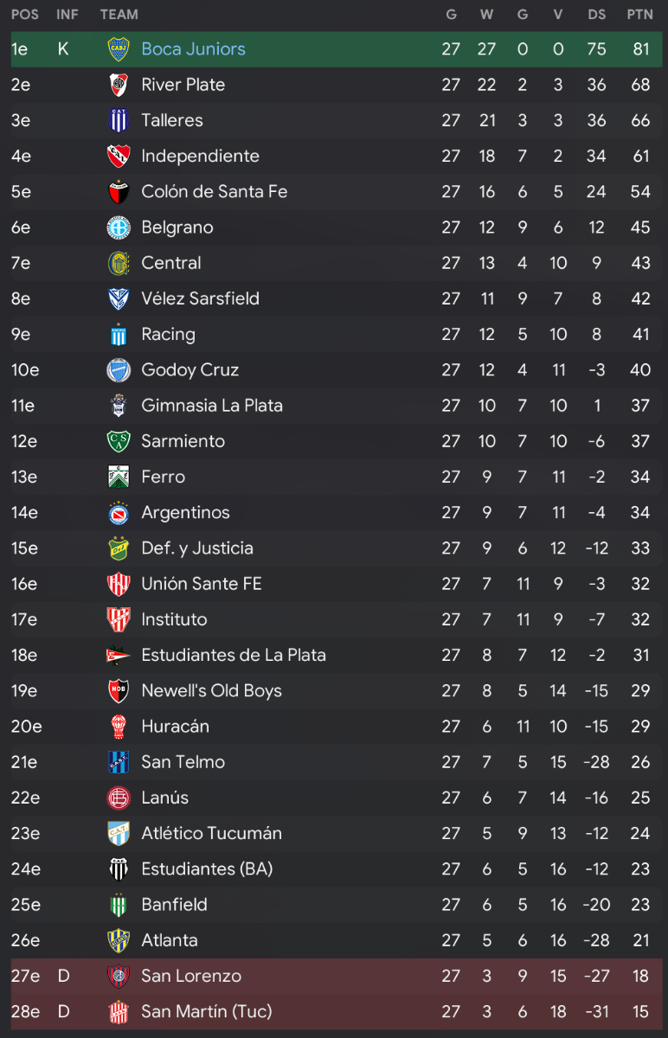Click the San Lorenzo club crest

(119, 976)
